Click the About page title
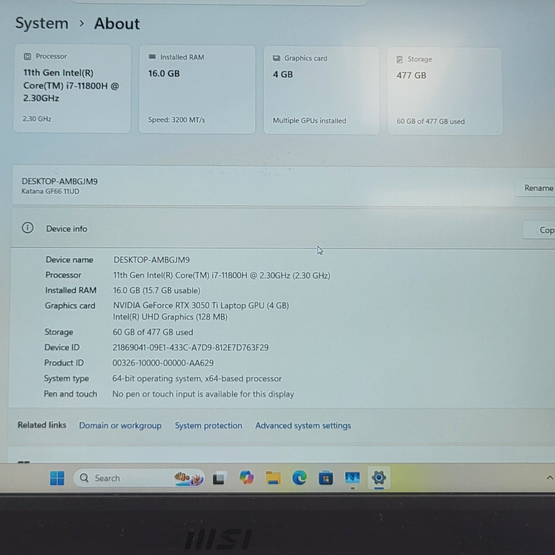 [x=117, y=24]
